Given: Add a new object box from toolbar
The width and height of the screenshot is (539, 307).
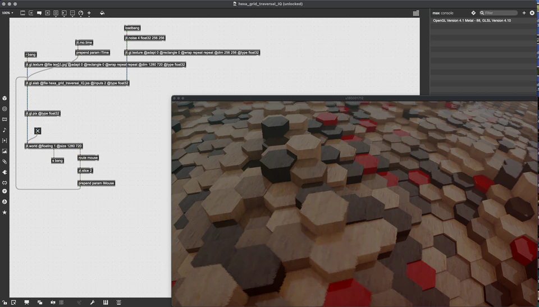Looking at the screenshot, I should point(31,13).
